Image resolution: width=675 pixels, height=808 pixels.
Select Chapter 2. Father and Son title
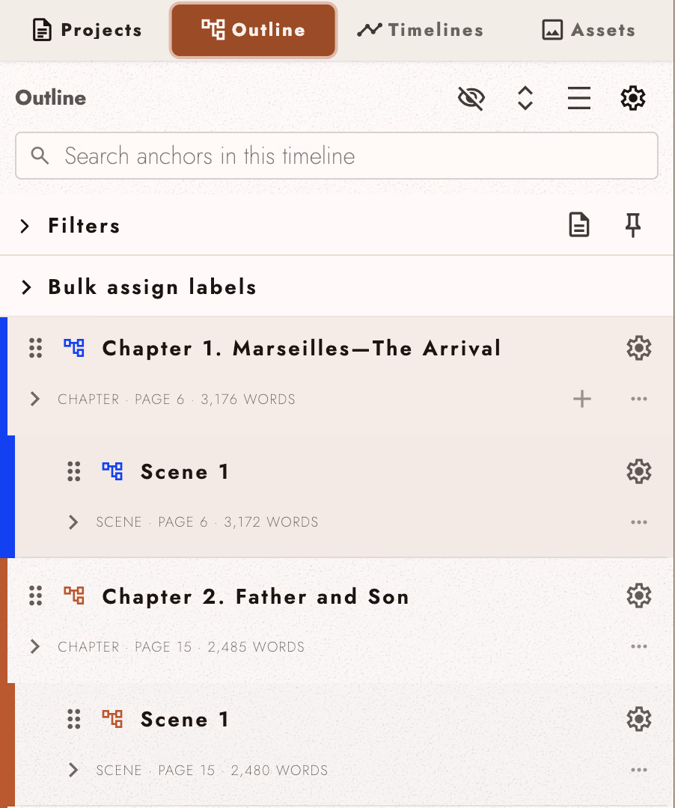pyautogui.click(x=256, y=596)
